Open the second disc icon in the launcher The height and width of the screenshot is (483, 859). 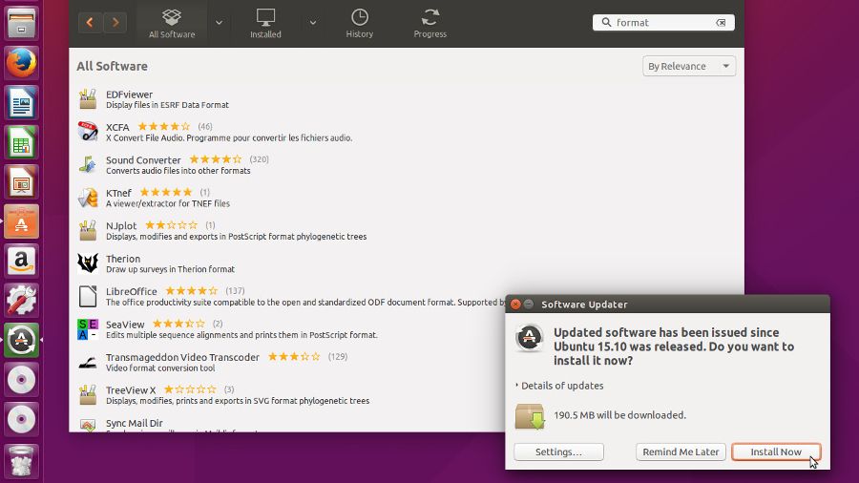[21, 419]
